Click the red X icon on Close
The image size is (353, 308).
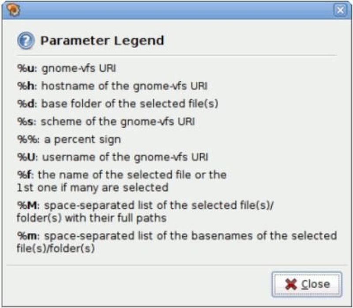pyautogui.click(x=291, y=284)
